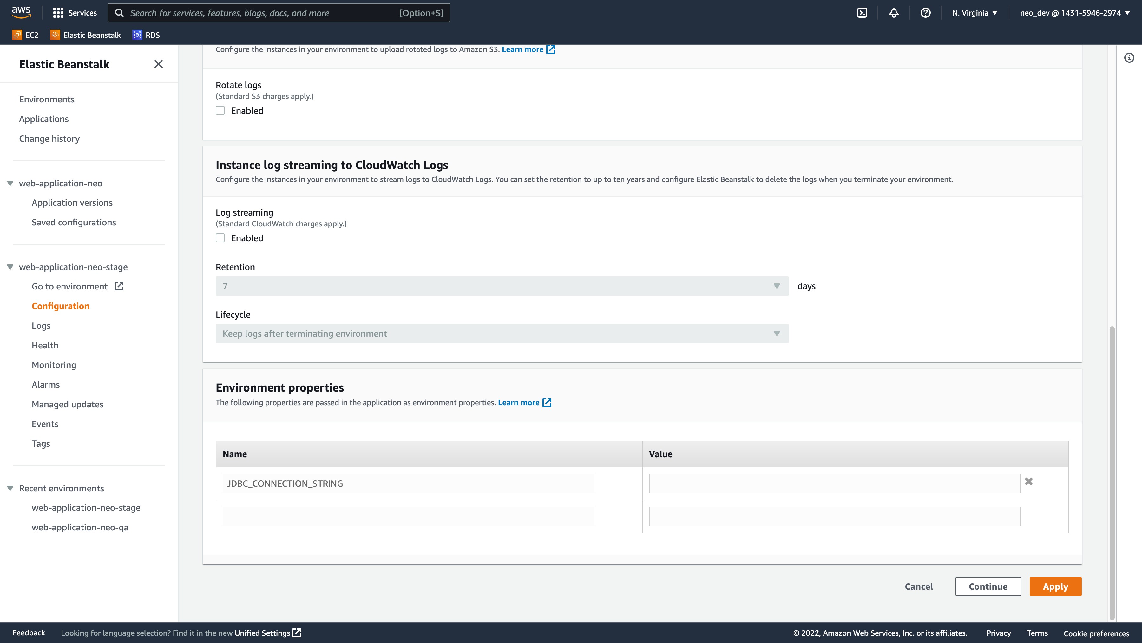This screenshot has width=1142, height=643.
Task: Open the N. Virginia region selector
Action: pos(975,13)
